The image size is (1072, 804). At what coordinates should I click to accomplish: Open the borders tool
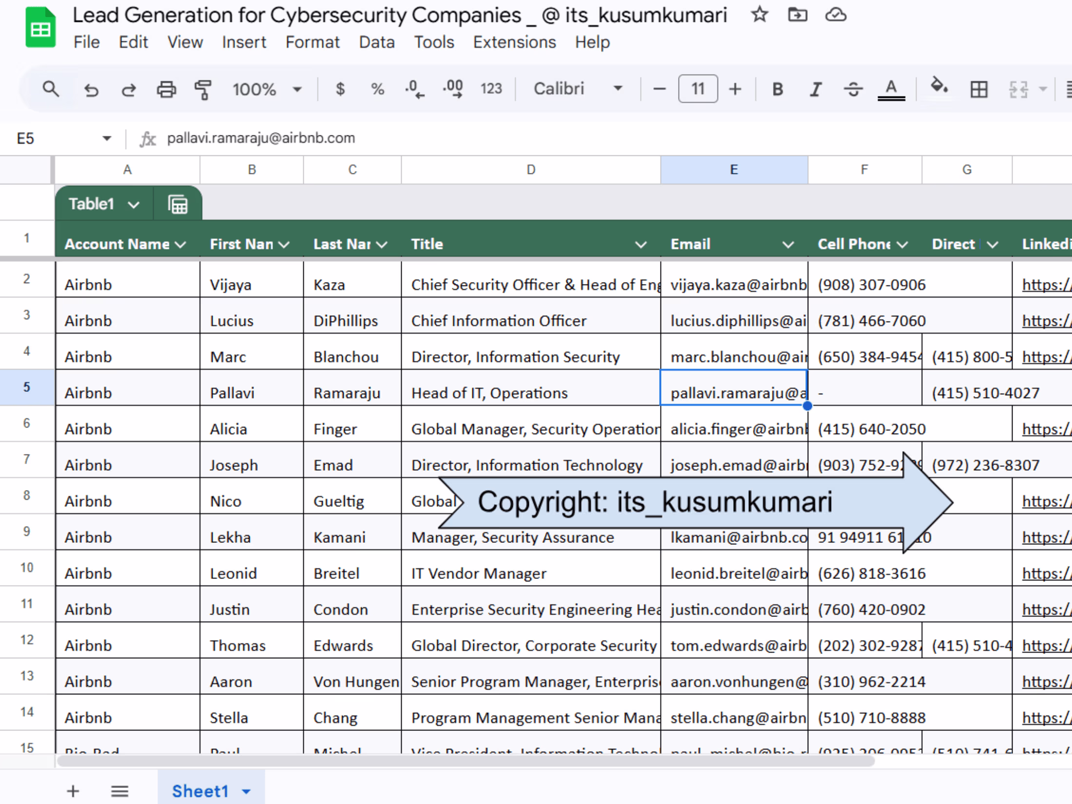coord(978,90)
